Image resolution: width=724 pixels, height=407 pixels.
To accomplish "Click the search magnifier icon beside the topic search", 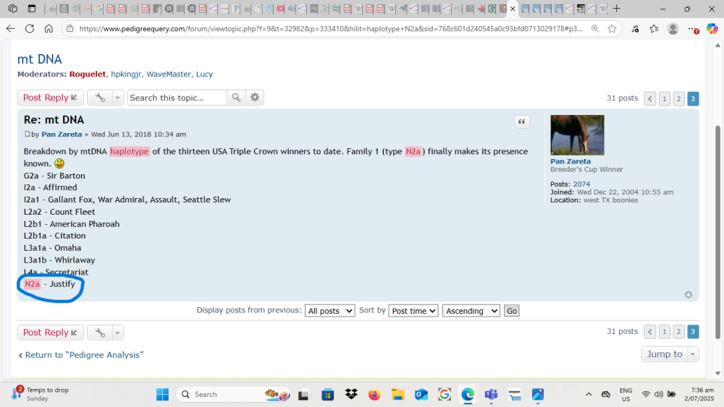I will tap(236, 98).
